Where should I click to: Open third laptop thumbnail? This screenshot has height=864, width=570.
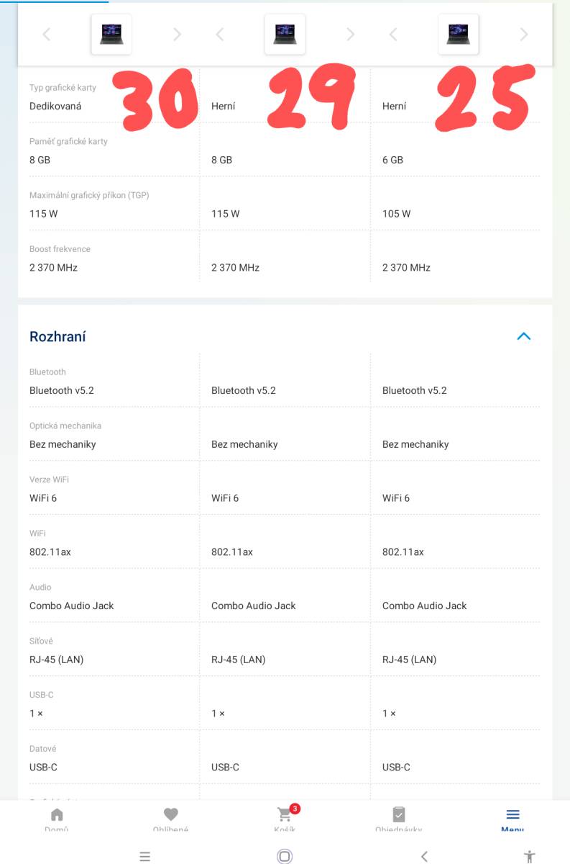pos(459,34)
